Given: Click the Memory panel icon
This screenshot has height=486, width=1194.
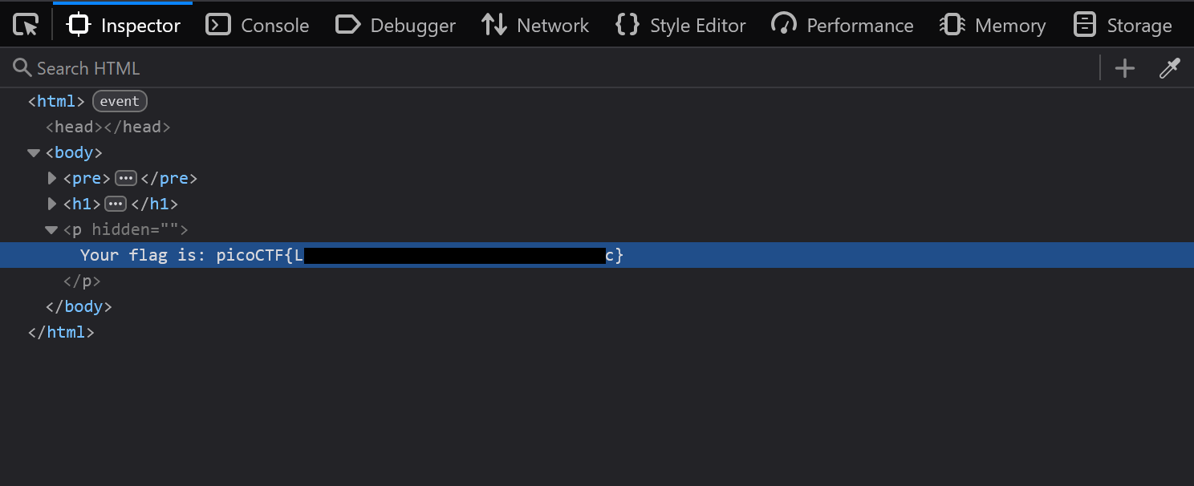Looking at the screenshot, I should 952,25.
